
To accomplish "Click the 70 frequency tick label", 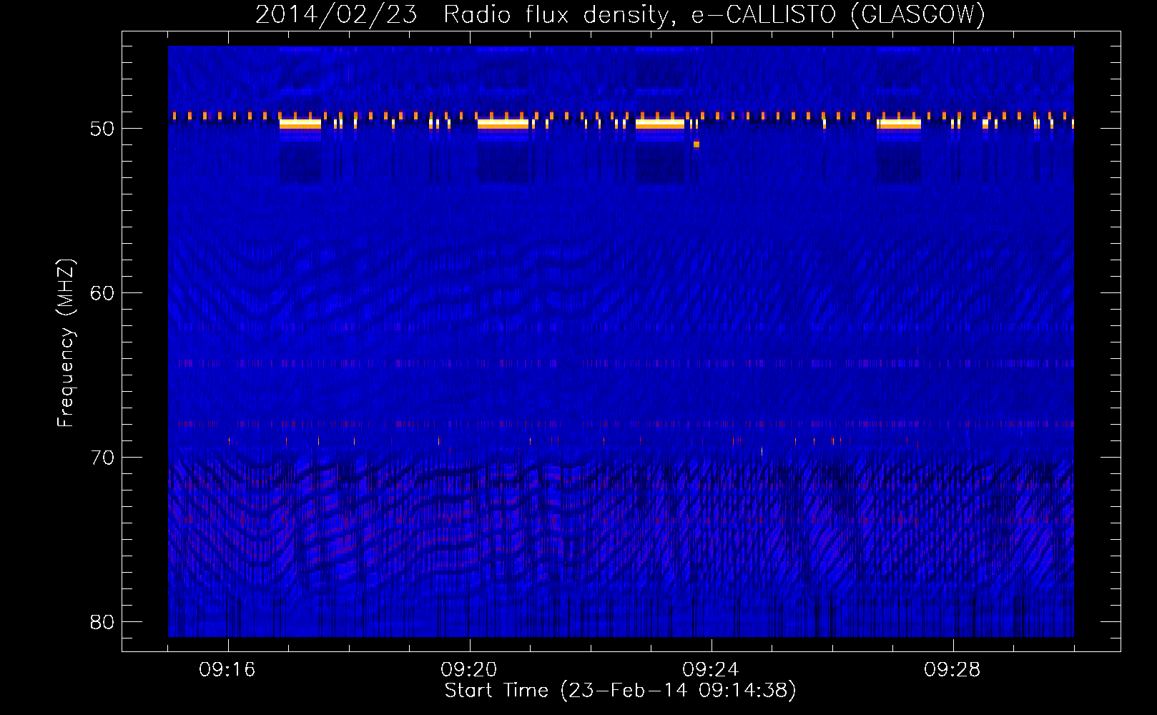I will point(102,458).
